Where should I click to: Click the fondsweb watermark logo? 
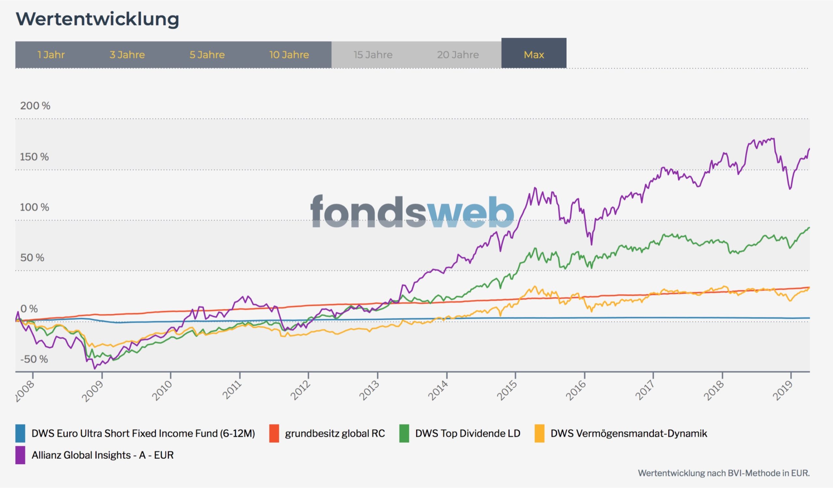click(412, 212)
